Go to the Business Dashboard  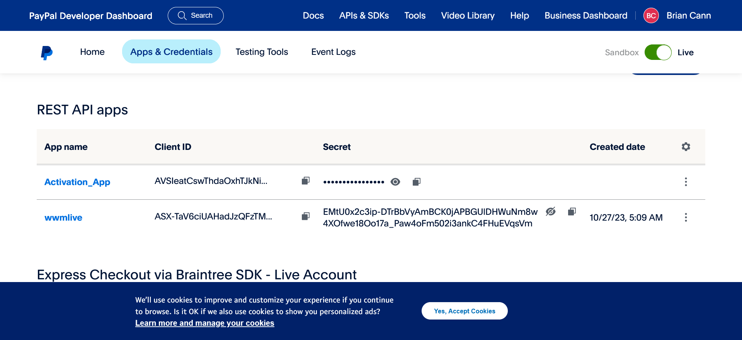(x=586, y=15)
